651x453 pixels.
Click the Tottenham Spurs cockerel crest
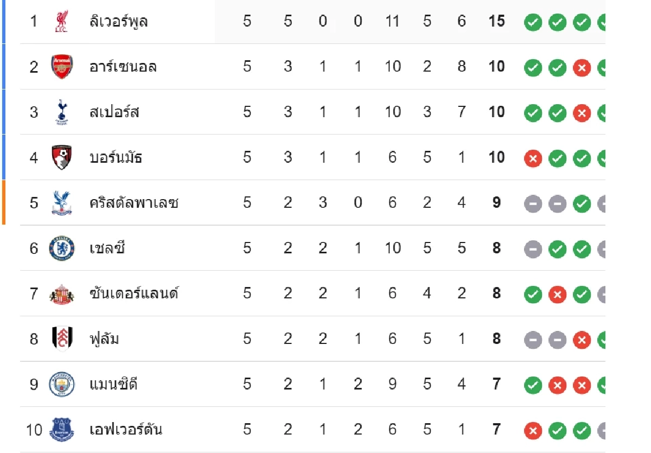tap(61, 112)
